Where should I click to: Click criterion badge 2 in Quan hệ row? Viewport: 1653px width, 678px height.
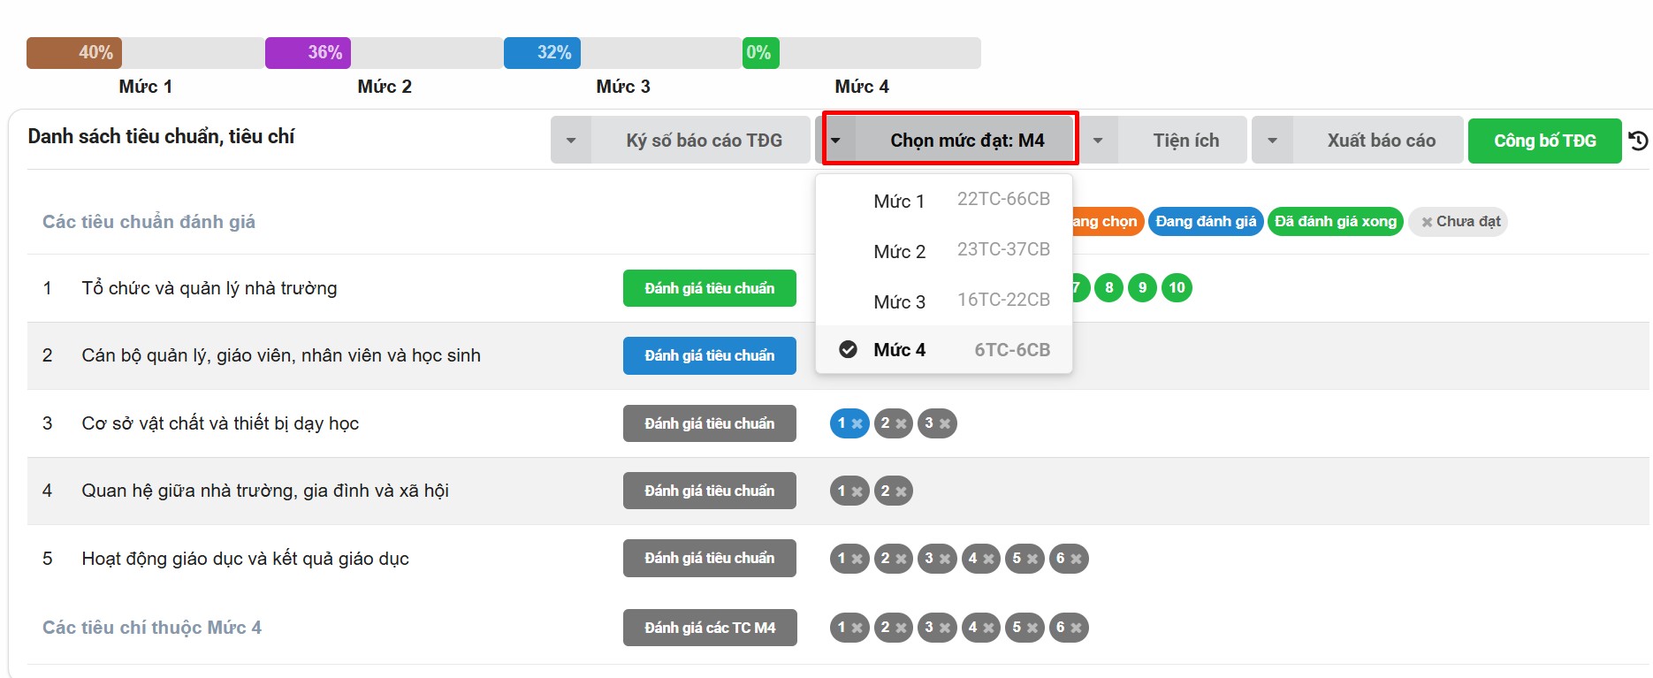(893, 491)
